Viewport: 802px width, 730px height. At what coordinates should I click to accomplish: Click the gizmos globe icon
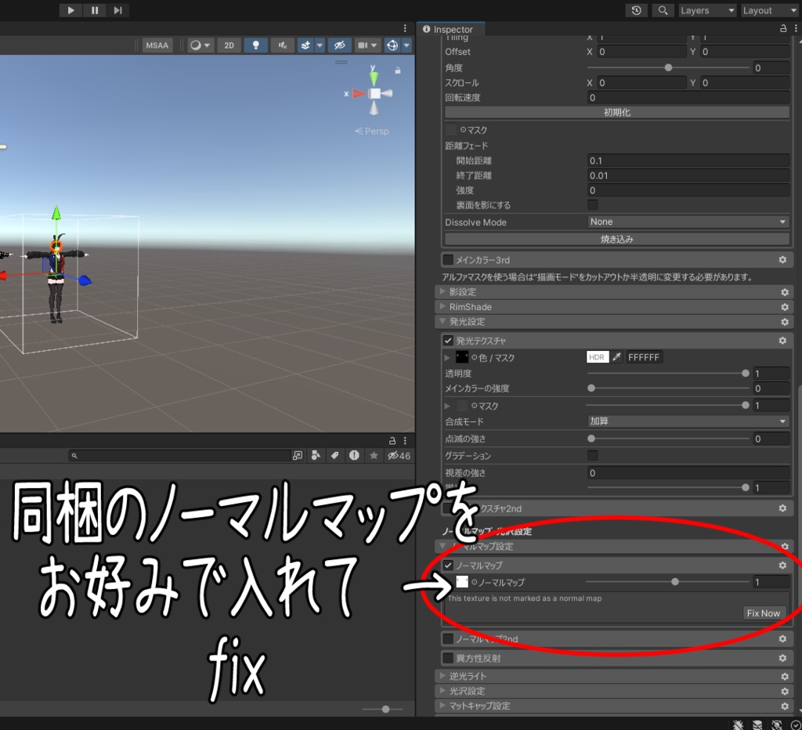(x=394, y=45)
